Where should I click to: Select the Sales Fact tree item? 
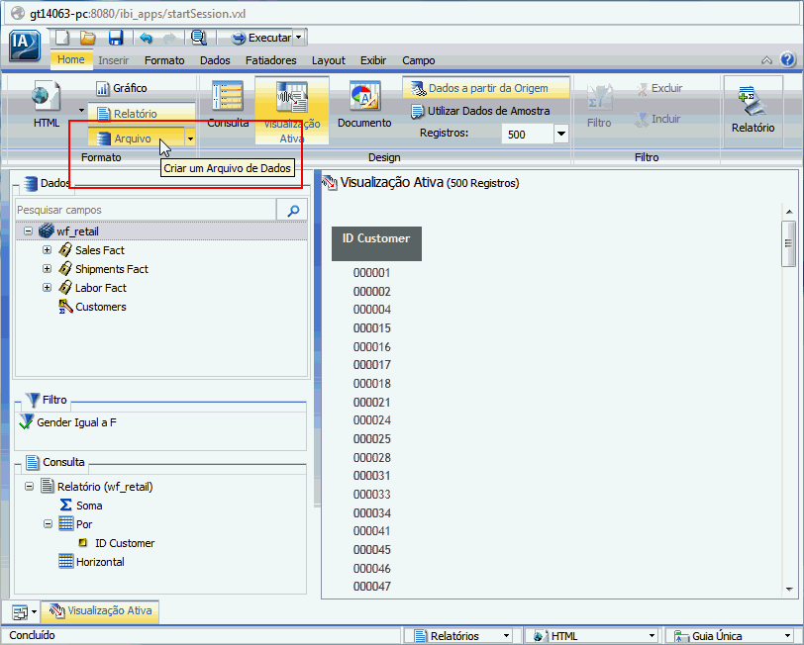tap(99, 250)
